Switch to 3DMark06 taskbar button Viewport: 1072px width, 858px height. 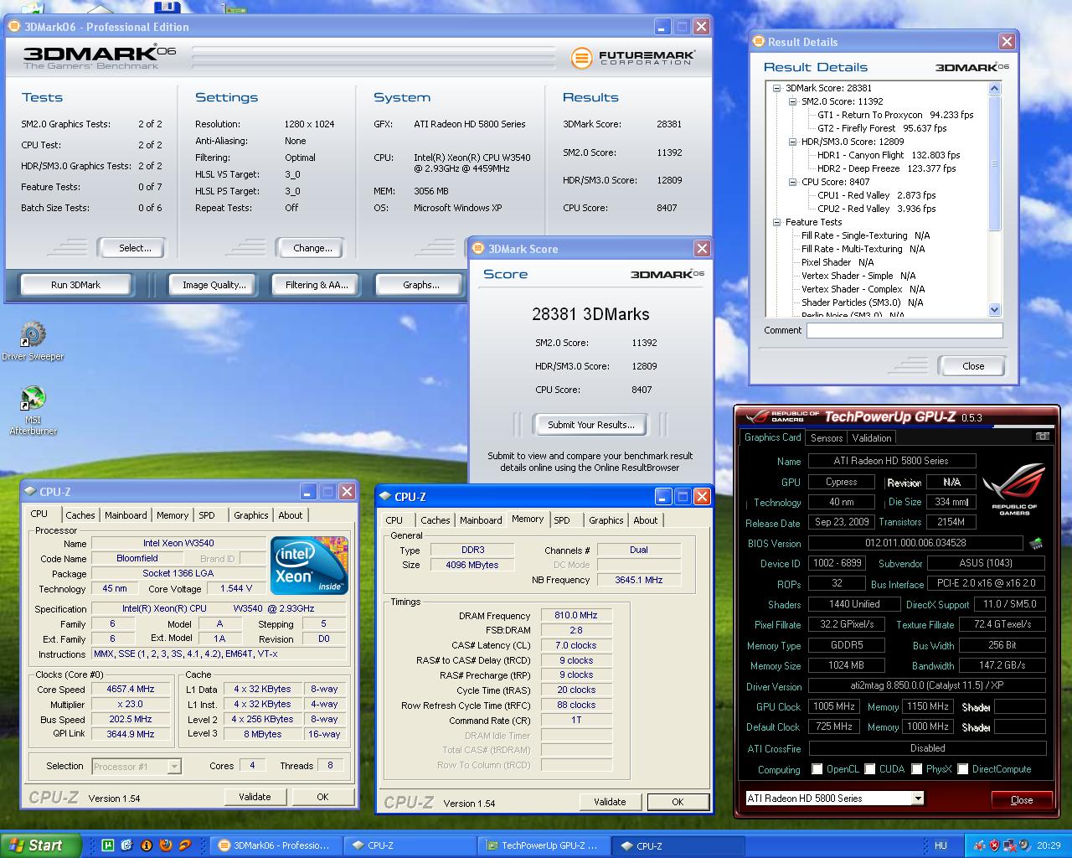pyautogui.click(x=276, y=845)
